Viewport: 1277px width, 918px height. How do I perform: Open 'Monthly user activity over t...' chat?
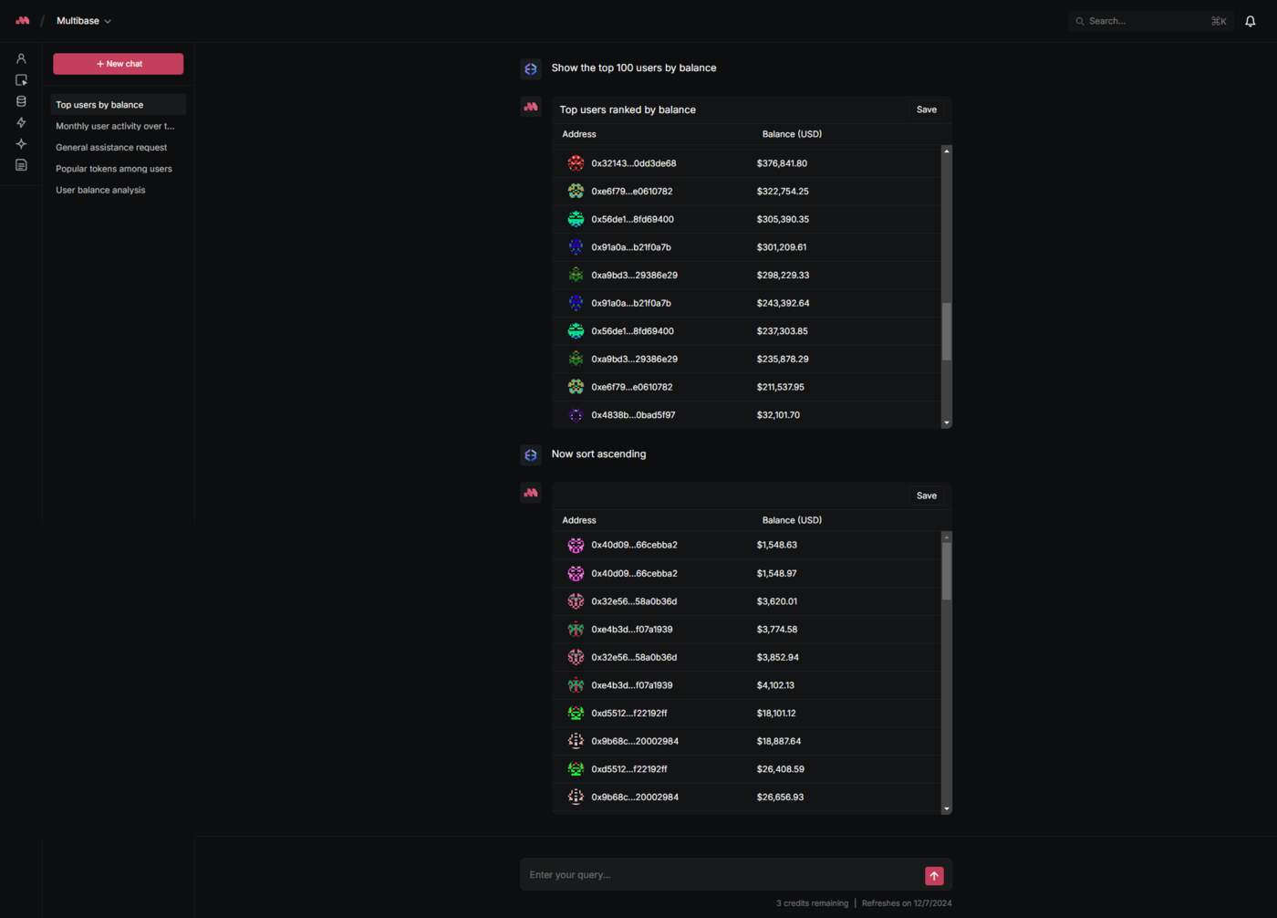(x=119, y=126)
